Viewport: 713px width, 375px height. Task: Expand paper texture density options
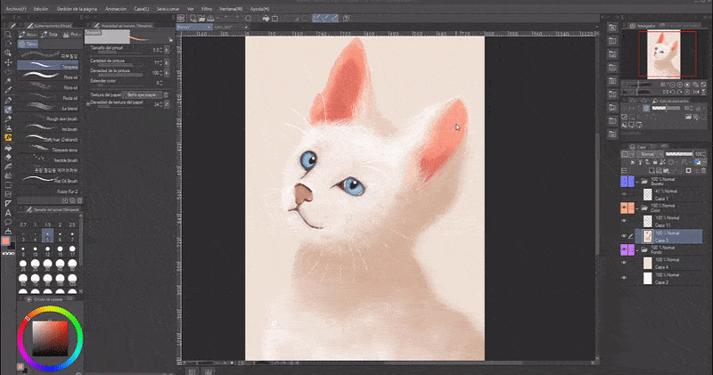point(88,103)
